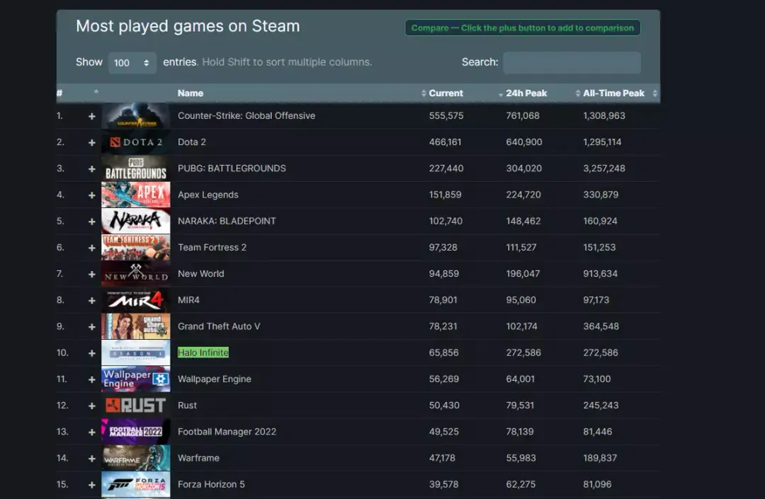Open the Show entries count dropdown

tap(132, 63)
